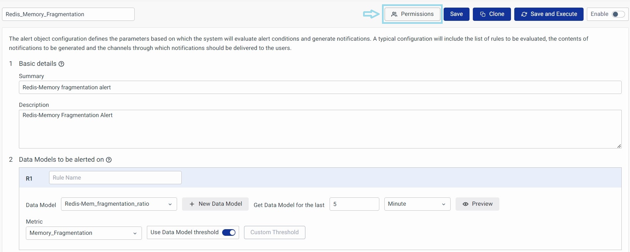
Task: Click the plus icon for New Data Model
Action: [192, 204]
